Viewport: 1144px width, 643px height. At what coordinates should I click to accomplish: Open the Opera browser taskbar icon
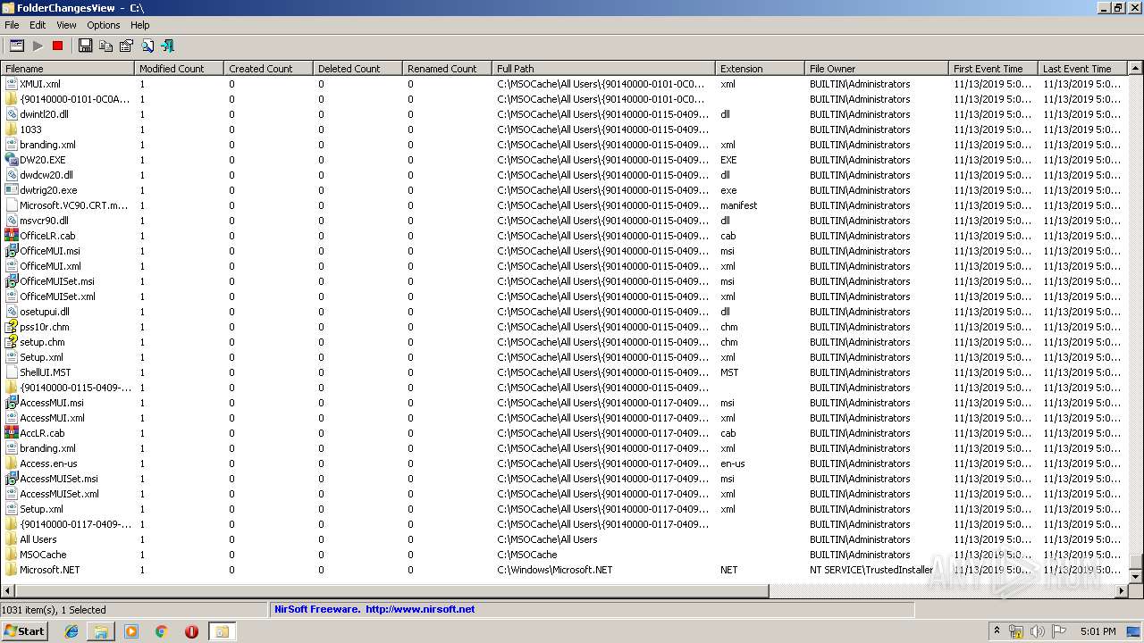click(191, 631)
